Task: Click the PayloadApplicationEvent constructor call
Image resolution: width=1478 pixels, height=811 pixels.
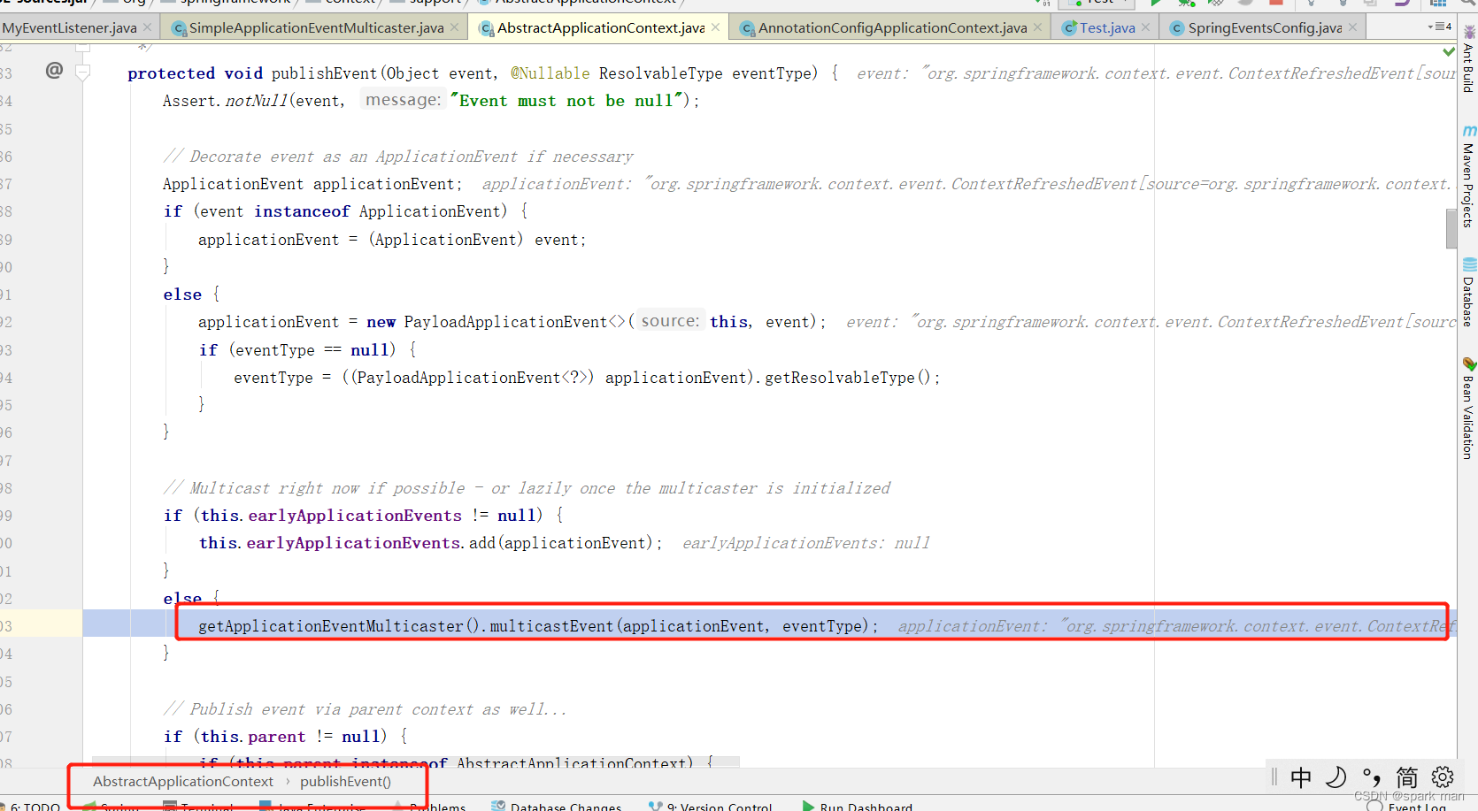Action: pyautogui.click(x=507, y=322)
